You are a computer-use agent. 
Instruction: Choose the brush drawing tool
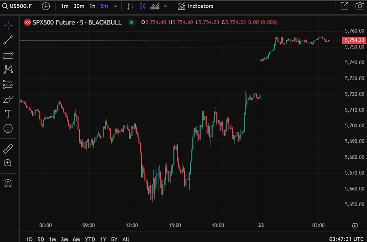click(x=8, y=99)
